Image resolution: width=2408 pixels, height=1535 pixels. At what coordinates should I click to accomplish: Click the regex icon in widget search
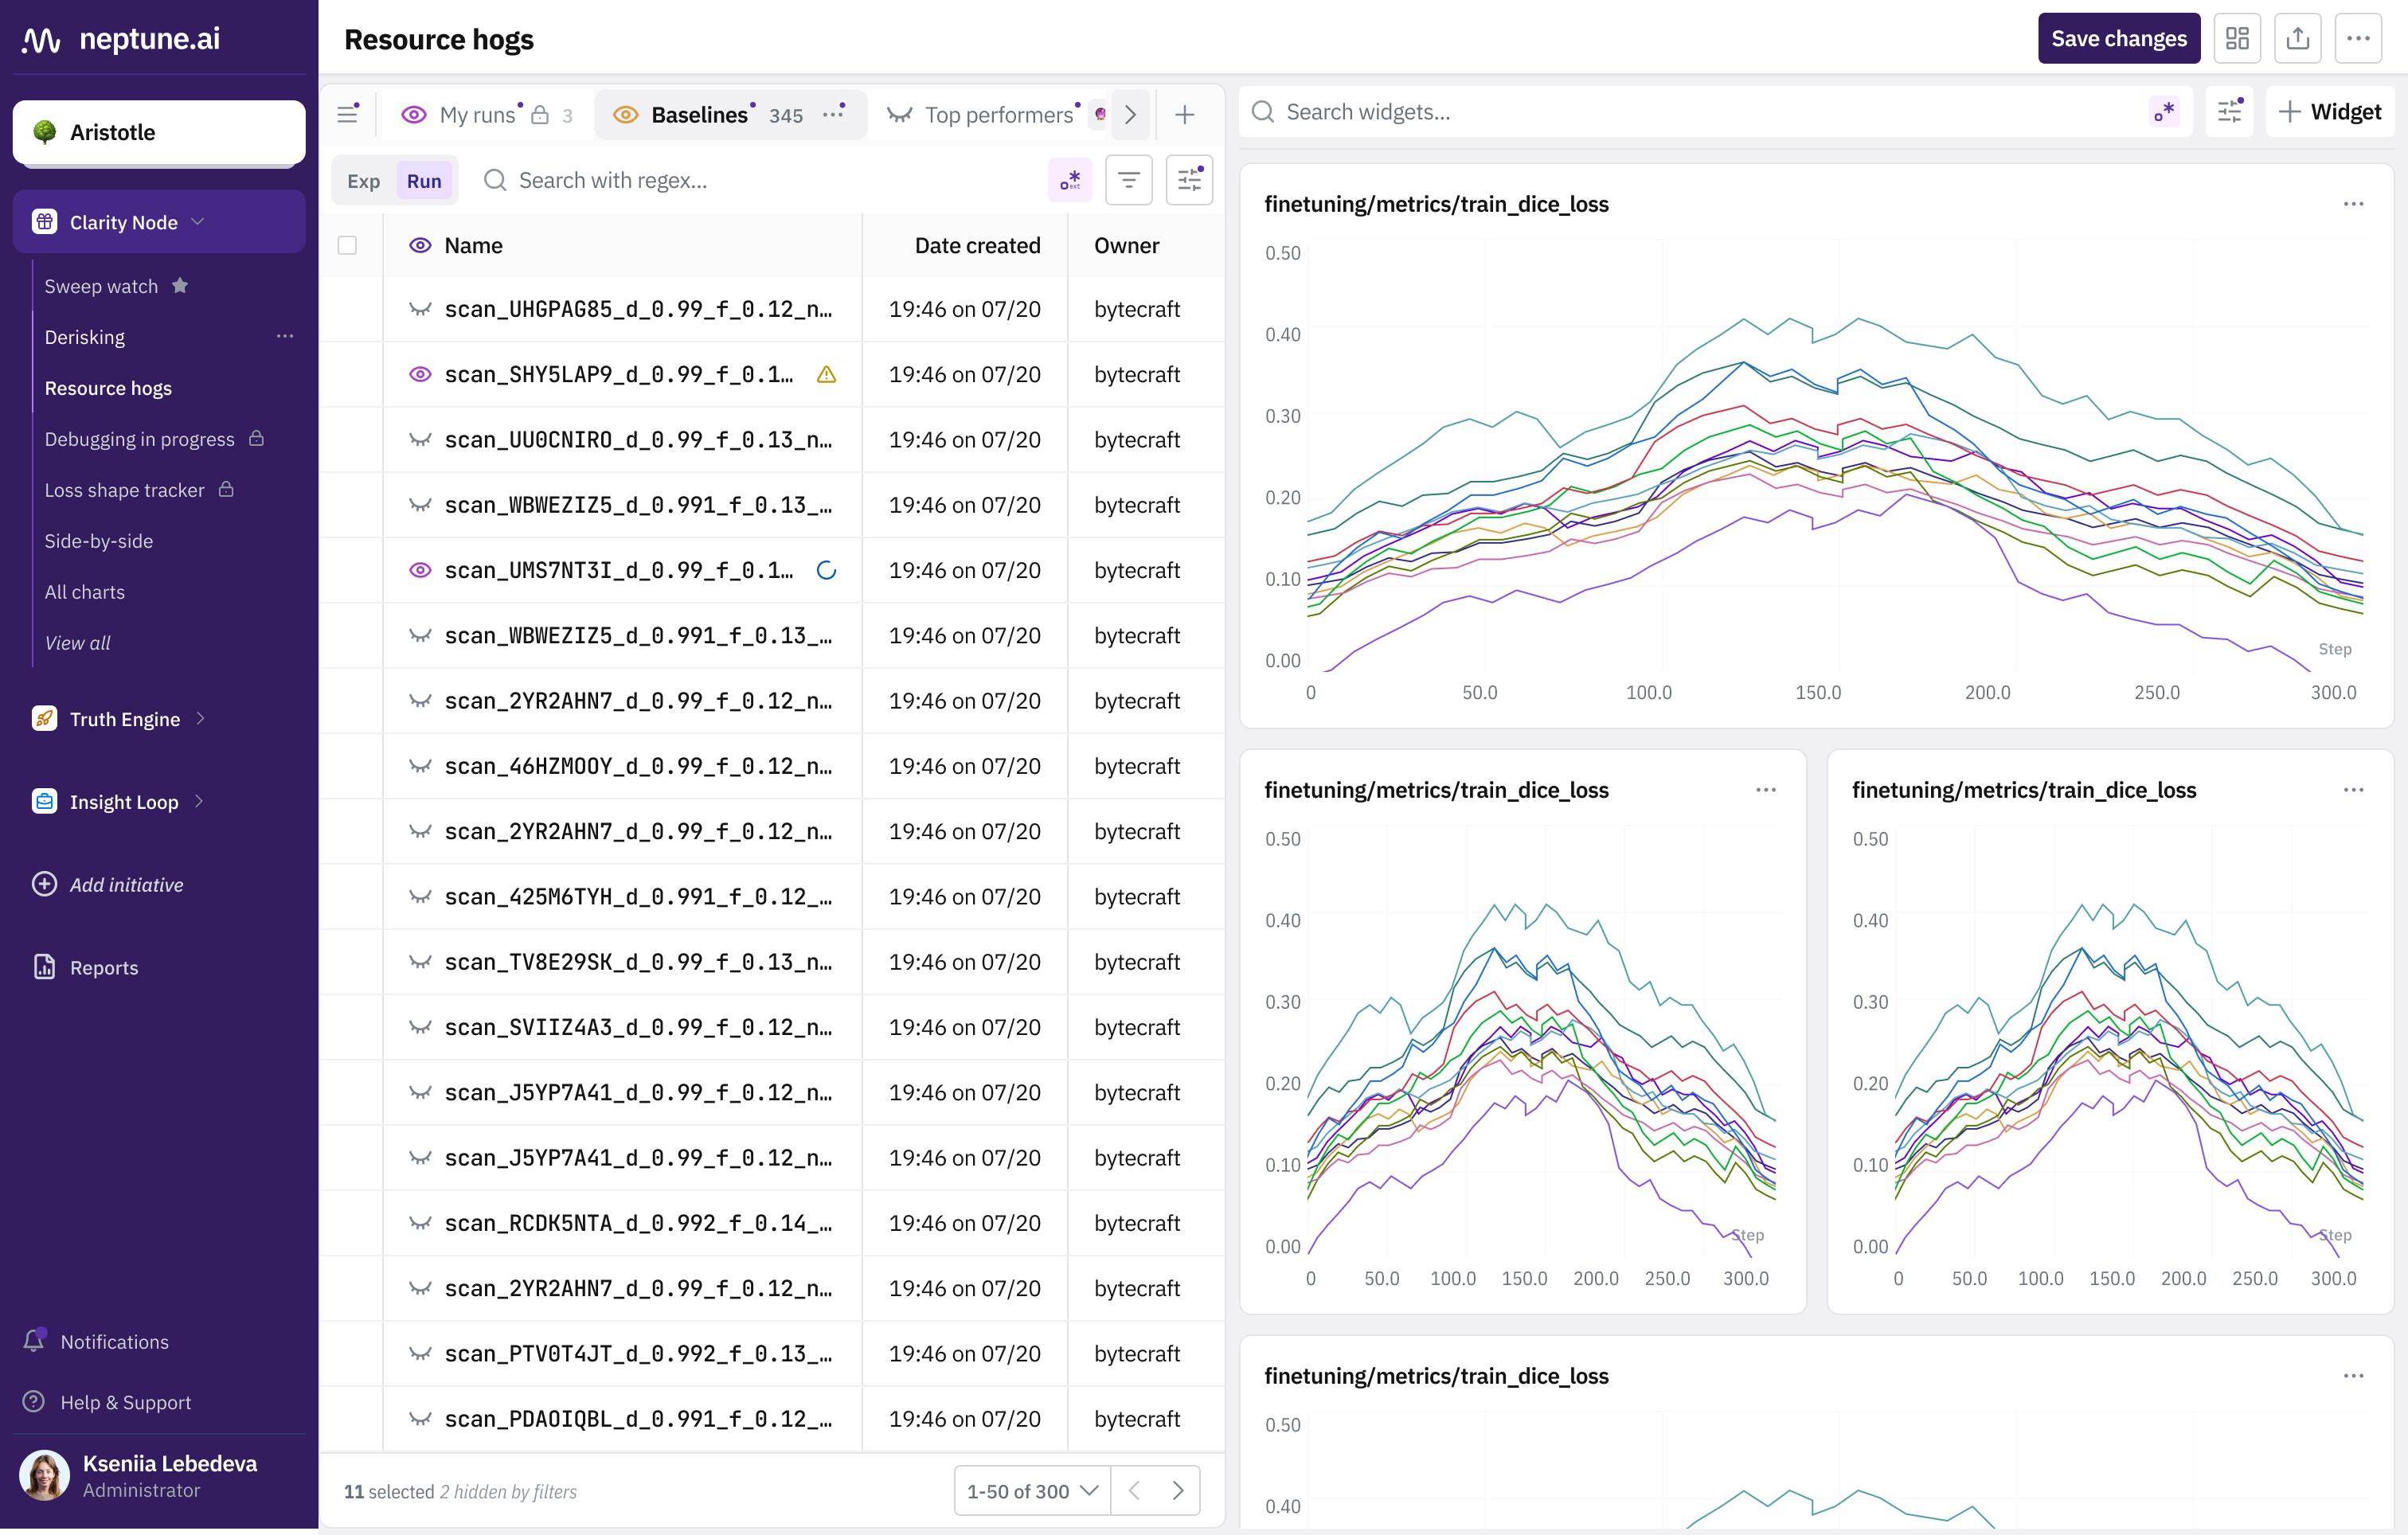coord(2165,112)
